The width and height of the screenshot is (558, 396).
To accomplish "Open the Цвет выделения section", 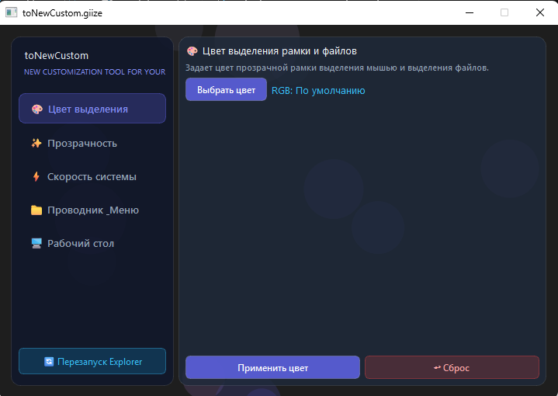I will [x=92, y=109].
